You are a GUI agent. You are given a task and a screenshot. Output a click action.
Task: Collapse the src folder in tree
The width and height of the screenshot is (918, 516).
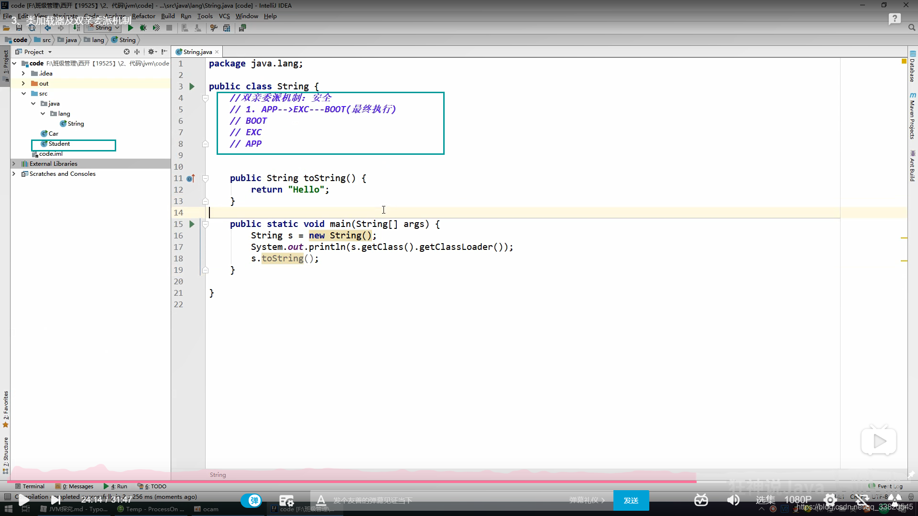(x=23, y=94)
